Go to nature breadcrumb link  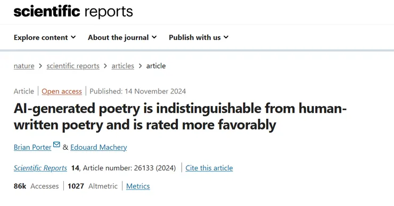coord(24,66)
